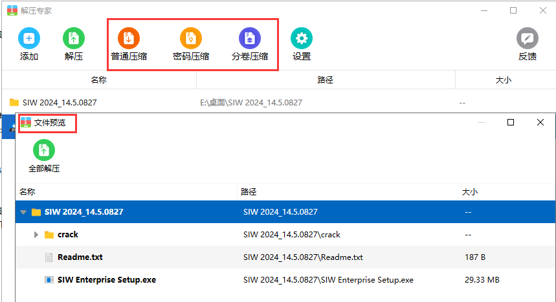The image size is (556, 302).
Task: Expand the crack folder node
Action: (x=36, y=235)
